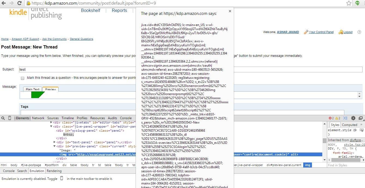Select the Styles sidebar tab
365x188 pixels.
[x=335, y=125]
